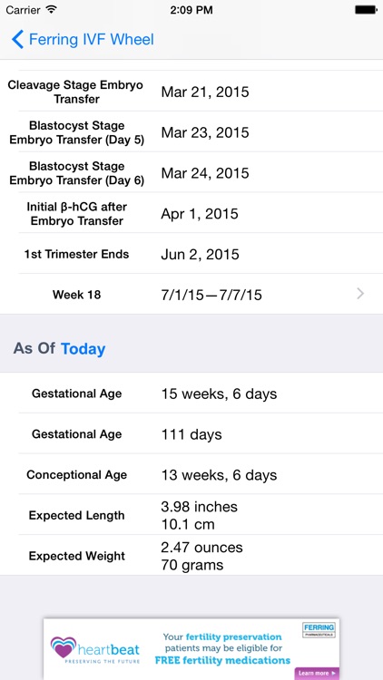Tap the Conceptional Age row

[x=191, y=475]
